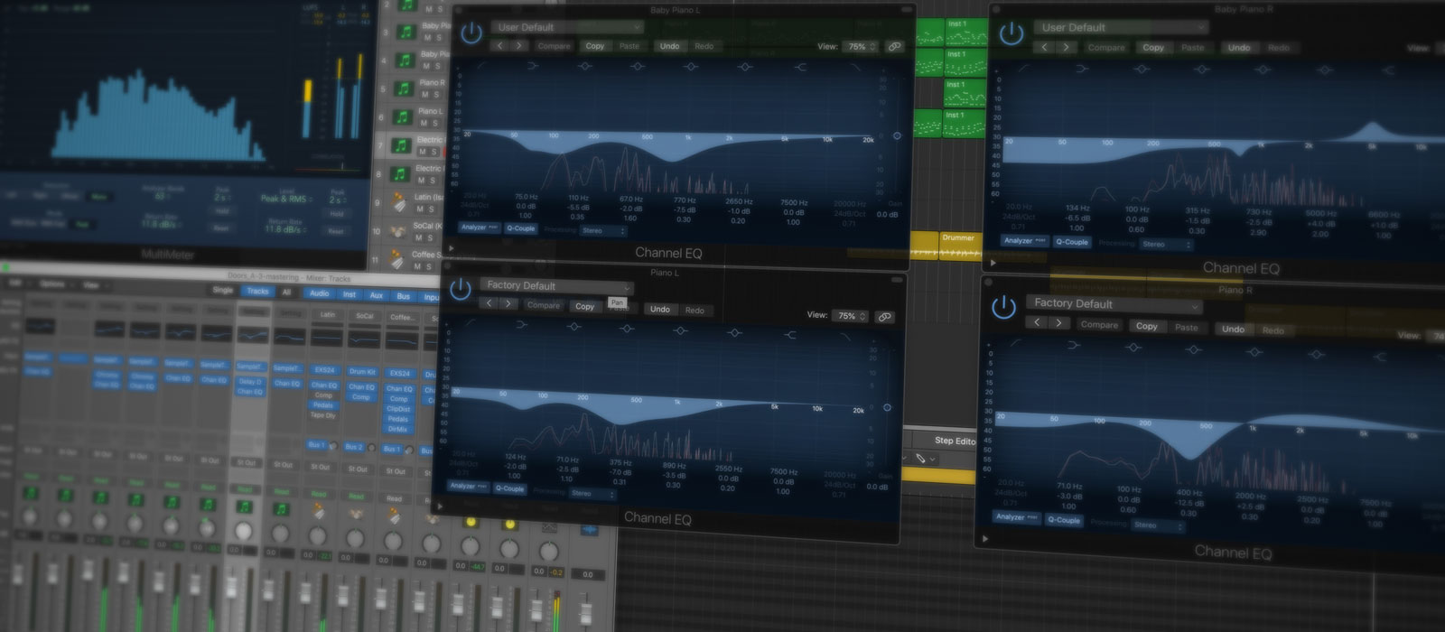Select low shelf band icon in Baby Piano L EQ

(533, 66)
